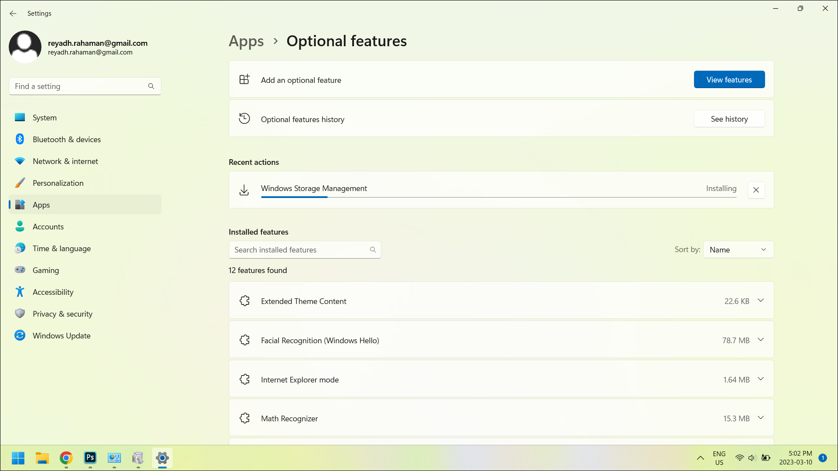Click the Accessibility settings icon
This screenshot has width=838, height=471.
pyautogui.click(x=20, y=292)
